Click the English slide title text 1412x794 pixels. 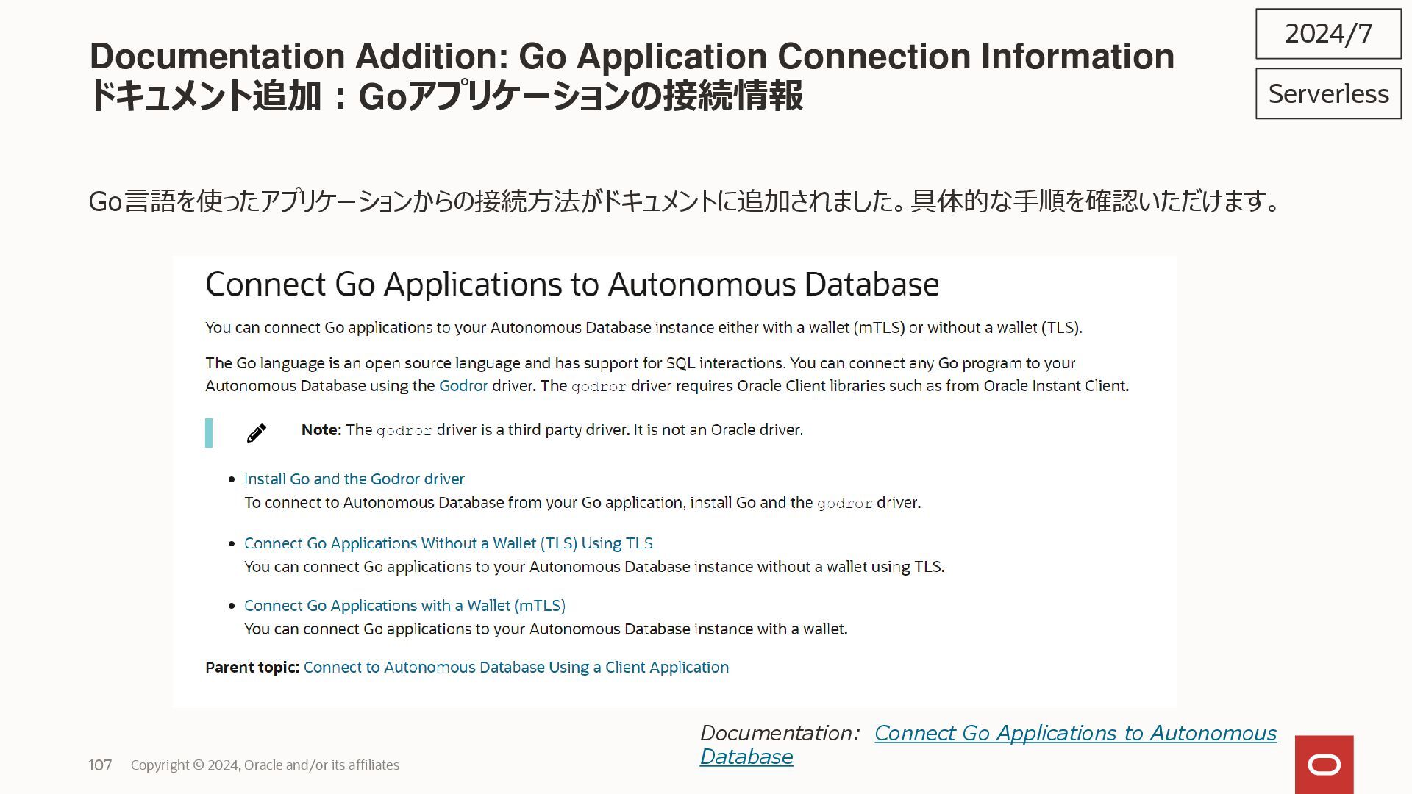pyautogui.click(x=631, y=57)
